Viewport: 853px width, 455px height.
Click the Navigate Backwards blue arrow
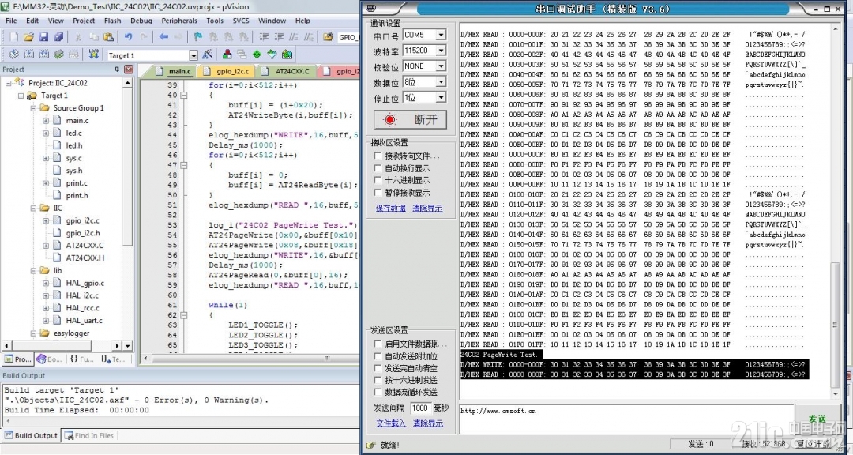[163, 37]
